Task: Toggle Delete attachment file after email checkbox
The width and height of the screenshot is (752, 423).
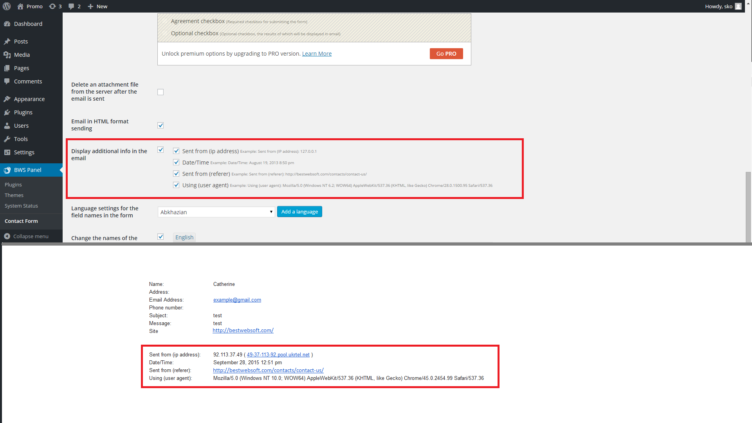Action: pos(160,92)
